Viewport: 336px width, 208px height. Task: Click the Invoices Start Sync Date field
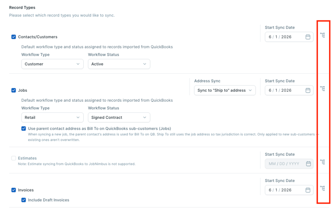coord(289,190)
